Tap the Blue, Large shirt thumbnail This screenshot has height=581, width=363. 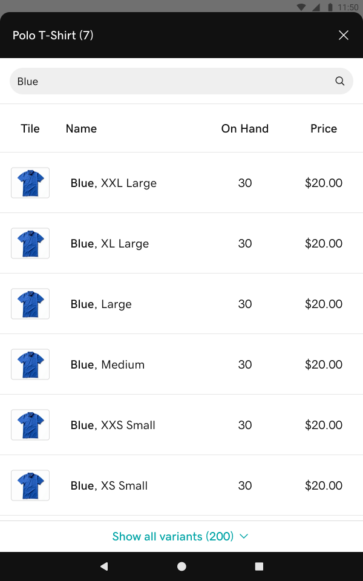tap(30, 304)
